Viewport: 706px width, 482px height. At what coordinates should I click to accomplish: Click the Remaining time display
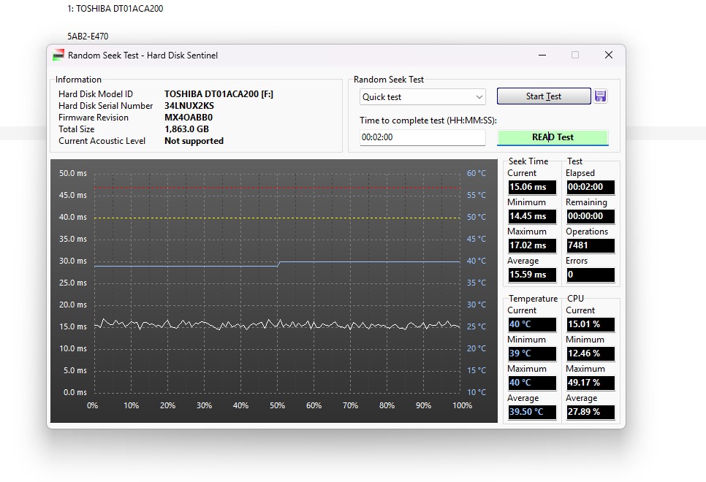pos(590,216)
